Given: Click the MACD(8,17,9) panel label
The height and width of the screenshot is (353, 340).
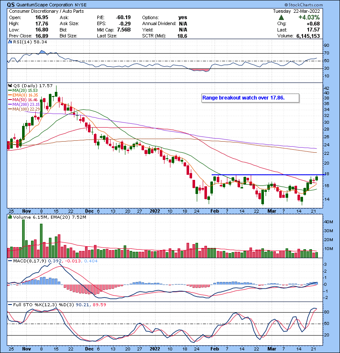Looking at the screenshot, I should coord(29,261).
